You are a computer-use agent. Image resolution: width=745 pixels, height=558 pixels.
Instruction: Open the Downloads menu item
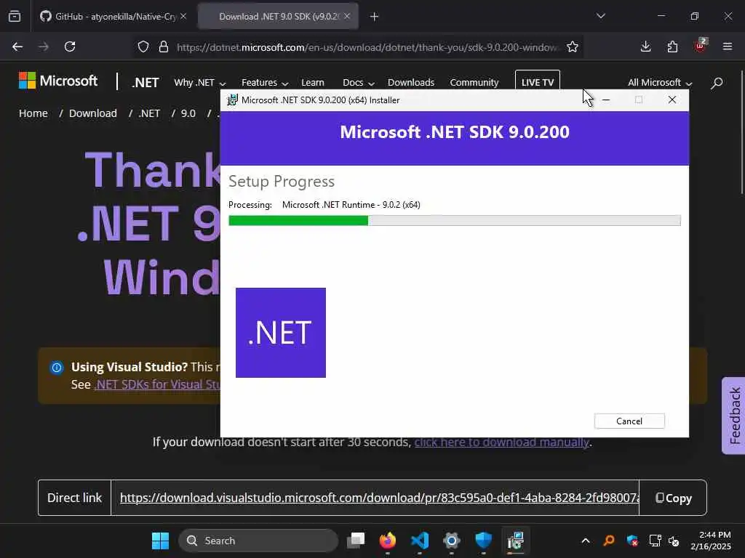click(x=411, y=83)
